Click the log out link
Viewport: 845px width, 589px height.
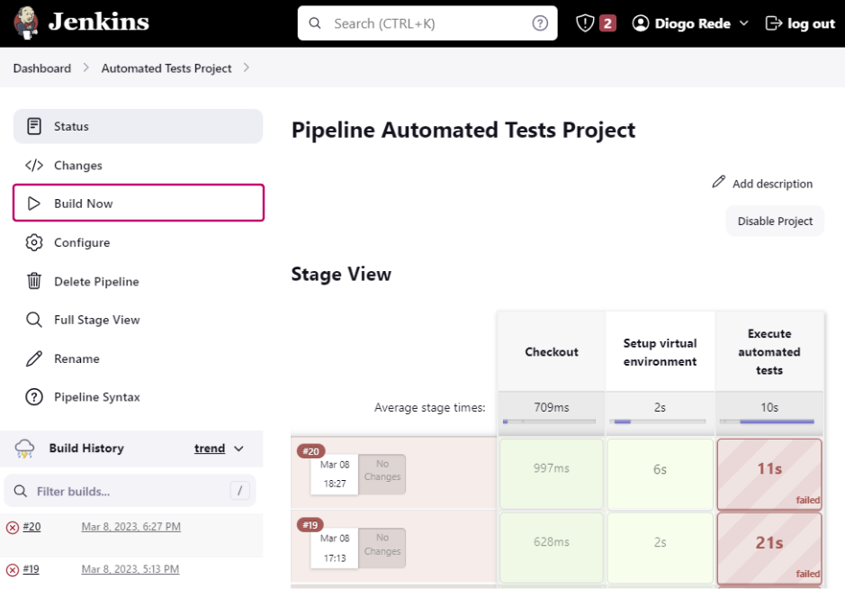[800, 23]
